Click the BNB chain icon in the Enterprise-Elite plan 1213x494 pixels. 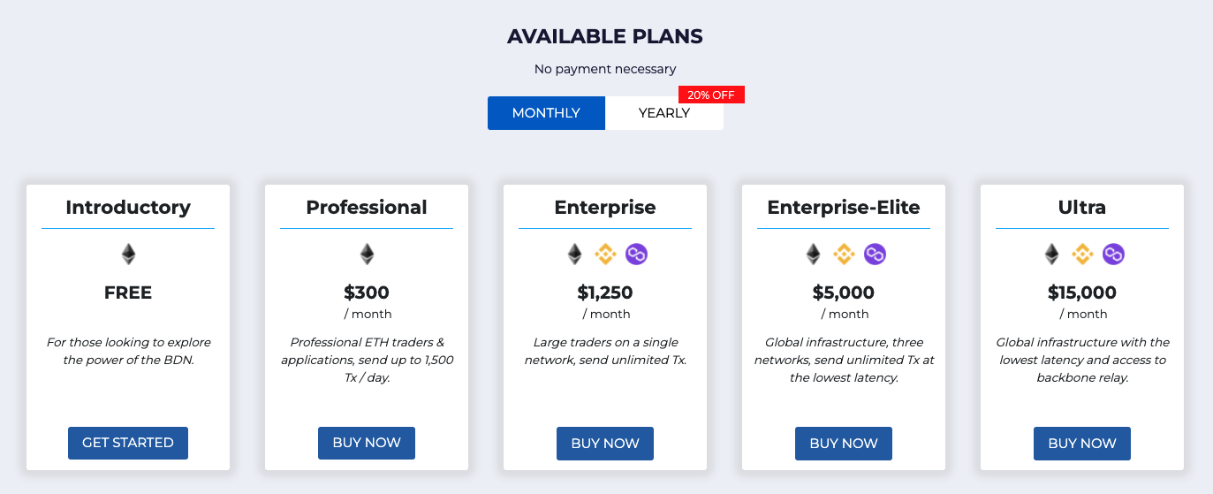point(844,255)
